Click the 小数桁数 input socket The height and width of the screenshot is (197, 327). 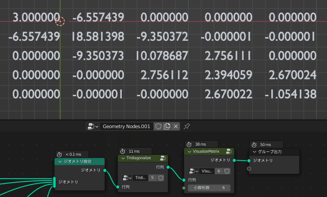pyautogui.click(x=184, y=188)
